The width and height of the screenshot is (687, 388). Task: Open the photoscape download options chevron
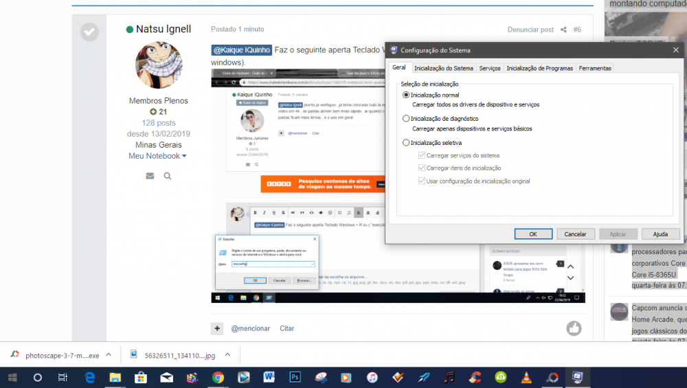click(109, 356)
